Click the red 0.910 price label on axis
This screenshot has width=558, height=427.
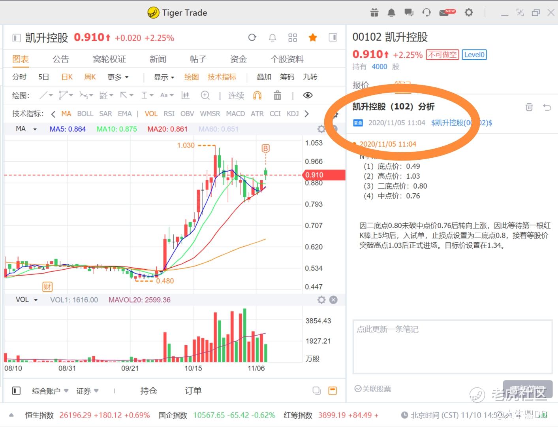point(323,175)
